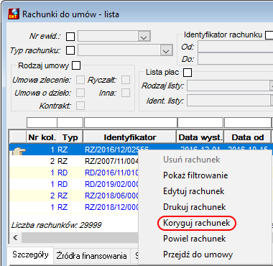Choose Drukuj rachunek from the context menu
The image size is (273, 266).
click(x=195, y=207)
